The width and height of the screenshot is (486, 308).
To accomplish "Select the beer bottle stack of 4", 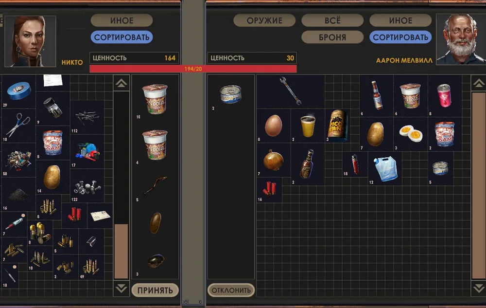I will pyautogui.click(x=376, y=95).
